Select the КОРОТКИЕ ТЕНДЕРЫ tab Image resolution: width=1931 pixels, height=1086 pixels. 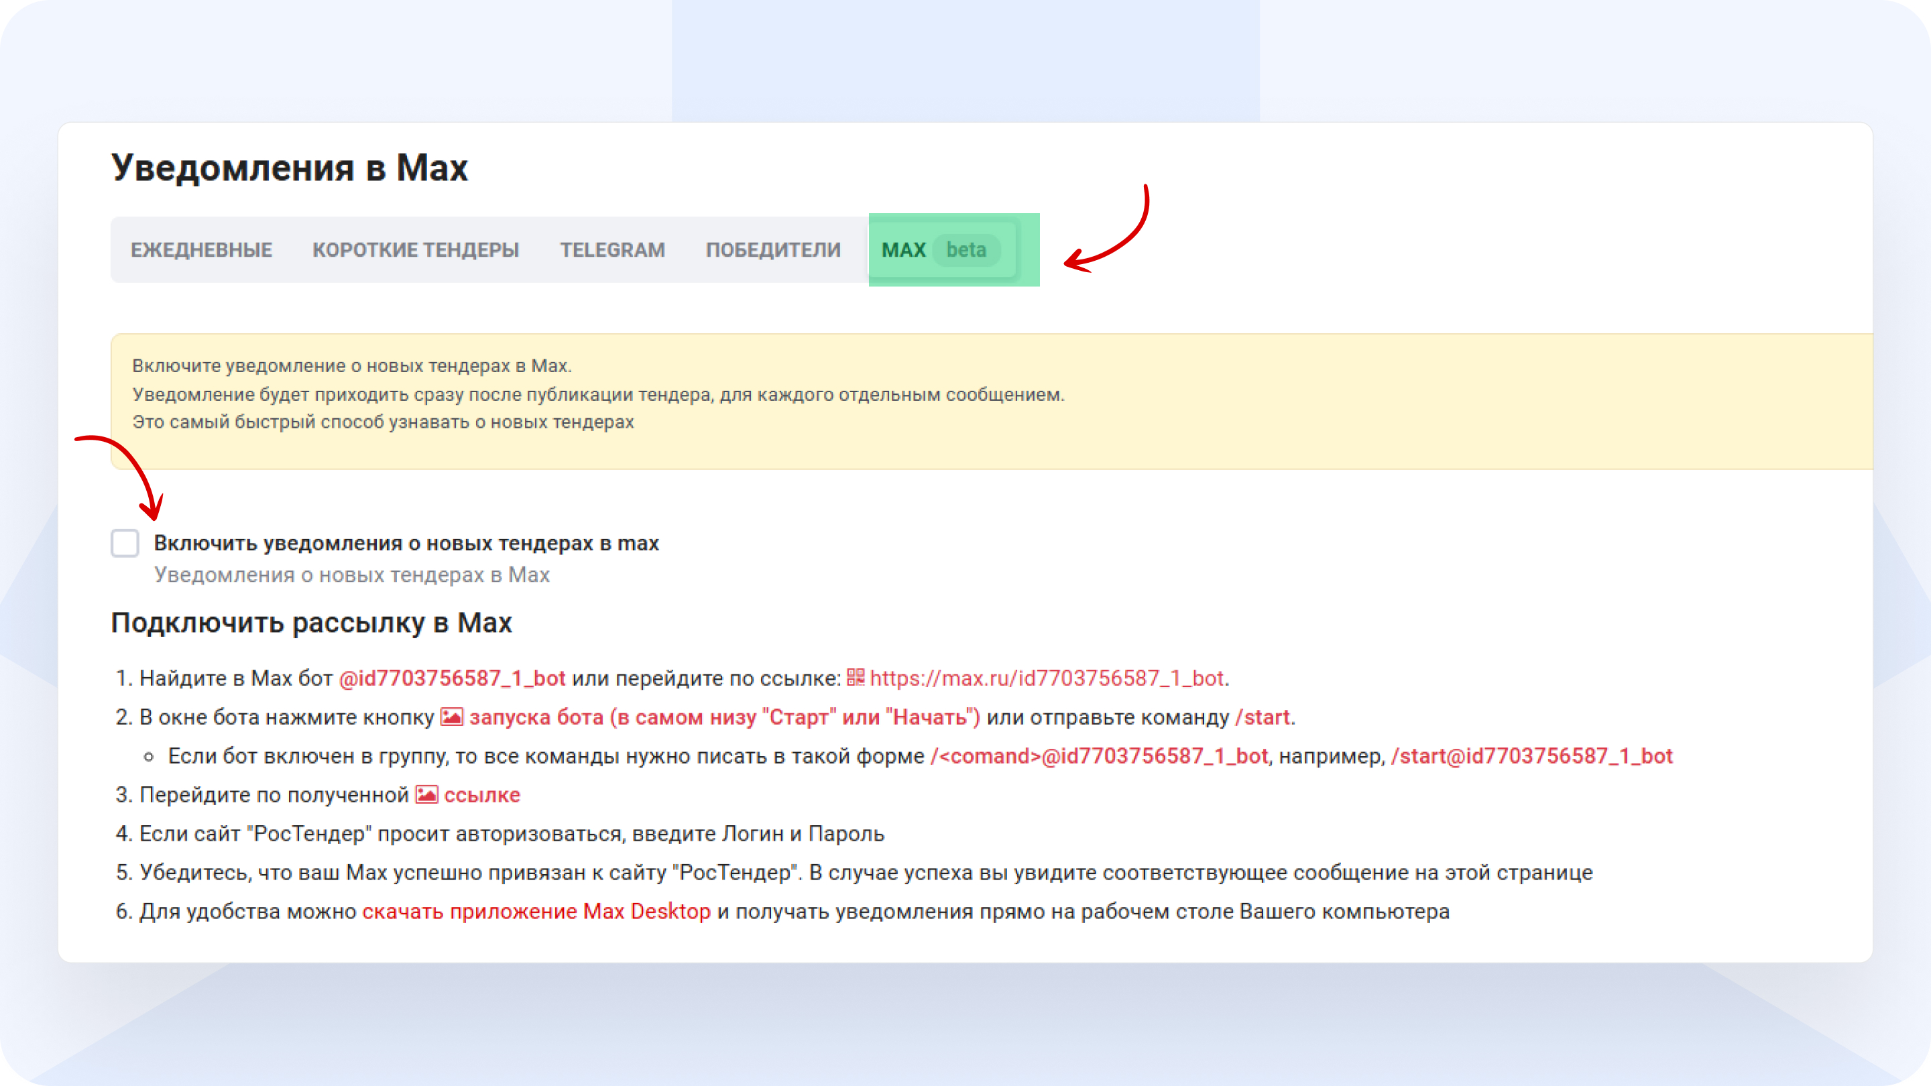[414, 249]
